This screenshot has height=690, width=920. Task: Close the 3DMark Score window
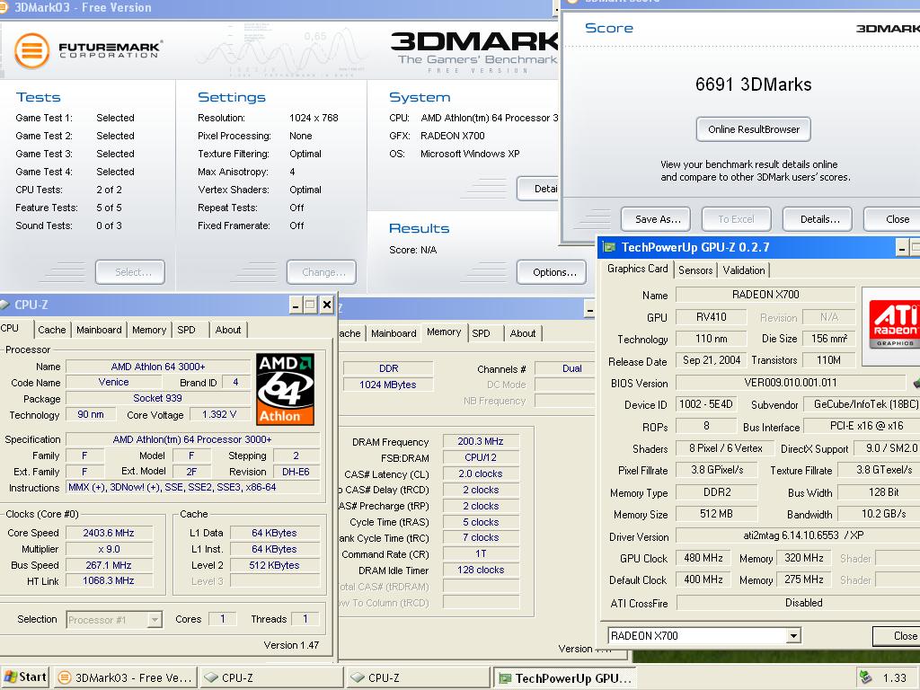click(x=892, y=219)
